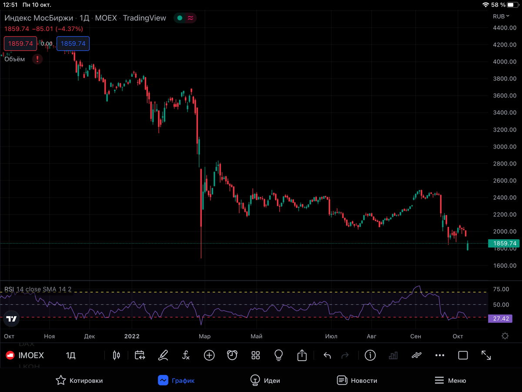Tap the blue 1859.74 buy price button

pos(73,44)
